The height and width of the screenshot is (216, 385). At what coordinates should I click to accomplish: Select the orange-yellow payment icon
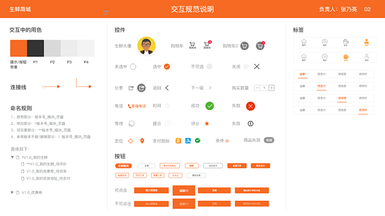[x=178, y=141]
